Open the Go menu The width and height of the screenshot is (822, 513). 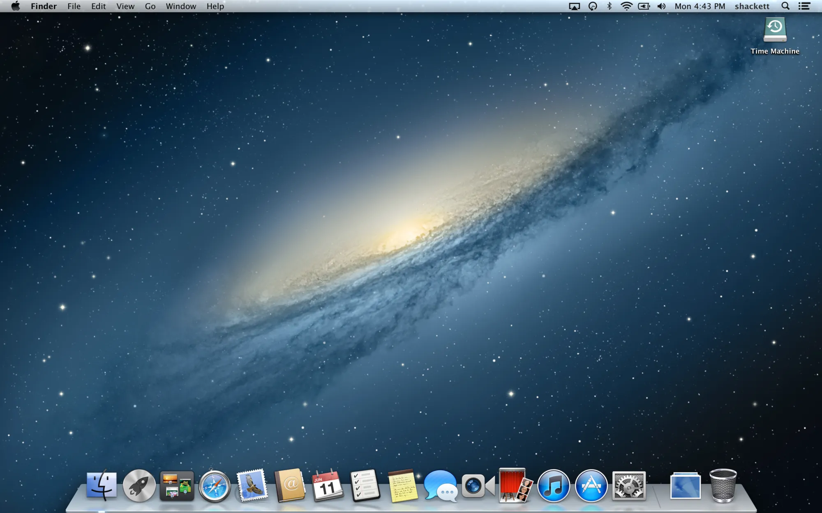(x=150, y=6)
